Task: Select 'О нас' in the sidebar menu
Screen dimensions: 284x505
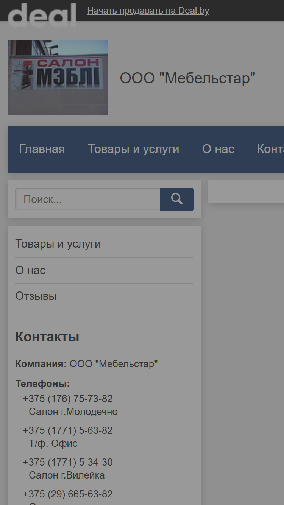Action: tap(30, 270)
